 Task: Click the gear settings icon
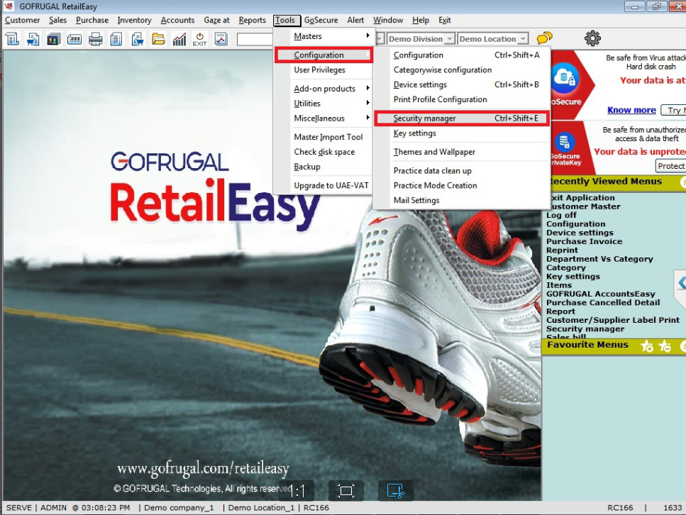[x=593, y=38]
